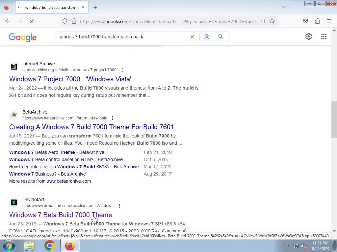Bookmark this page with the star
The height and width of the screenshot is (252, 337).
click(272, 21)
